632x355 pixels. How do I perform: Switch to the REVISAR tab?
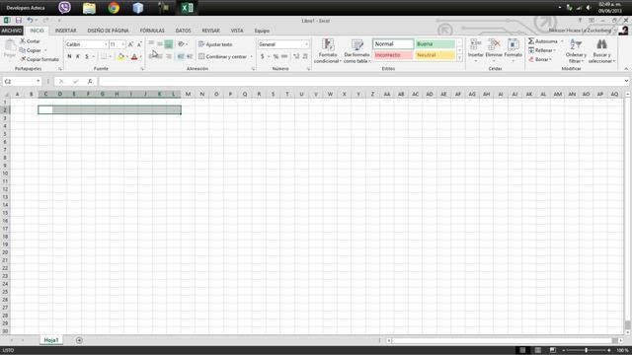coord(210,31)
